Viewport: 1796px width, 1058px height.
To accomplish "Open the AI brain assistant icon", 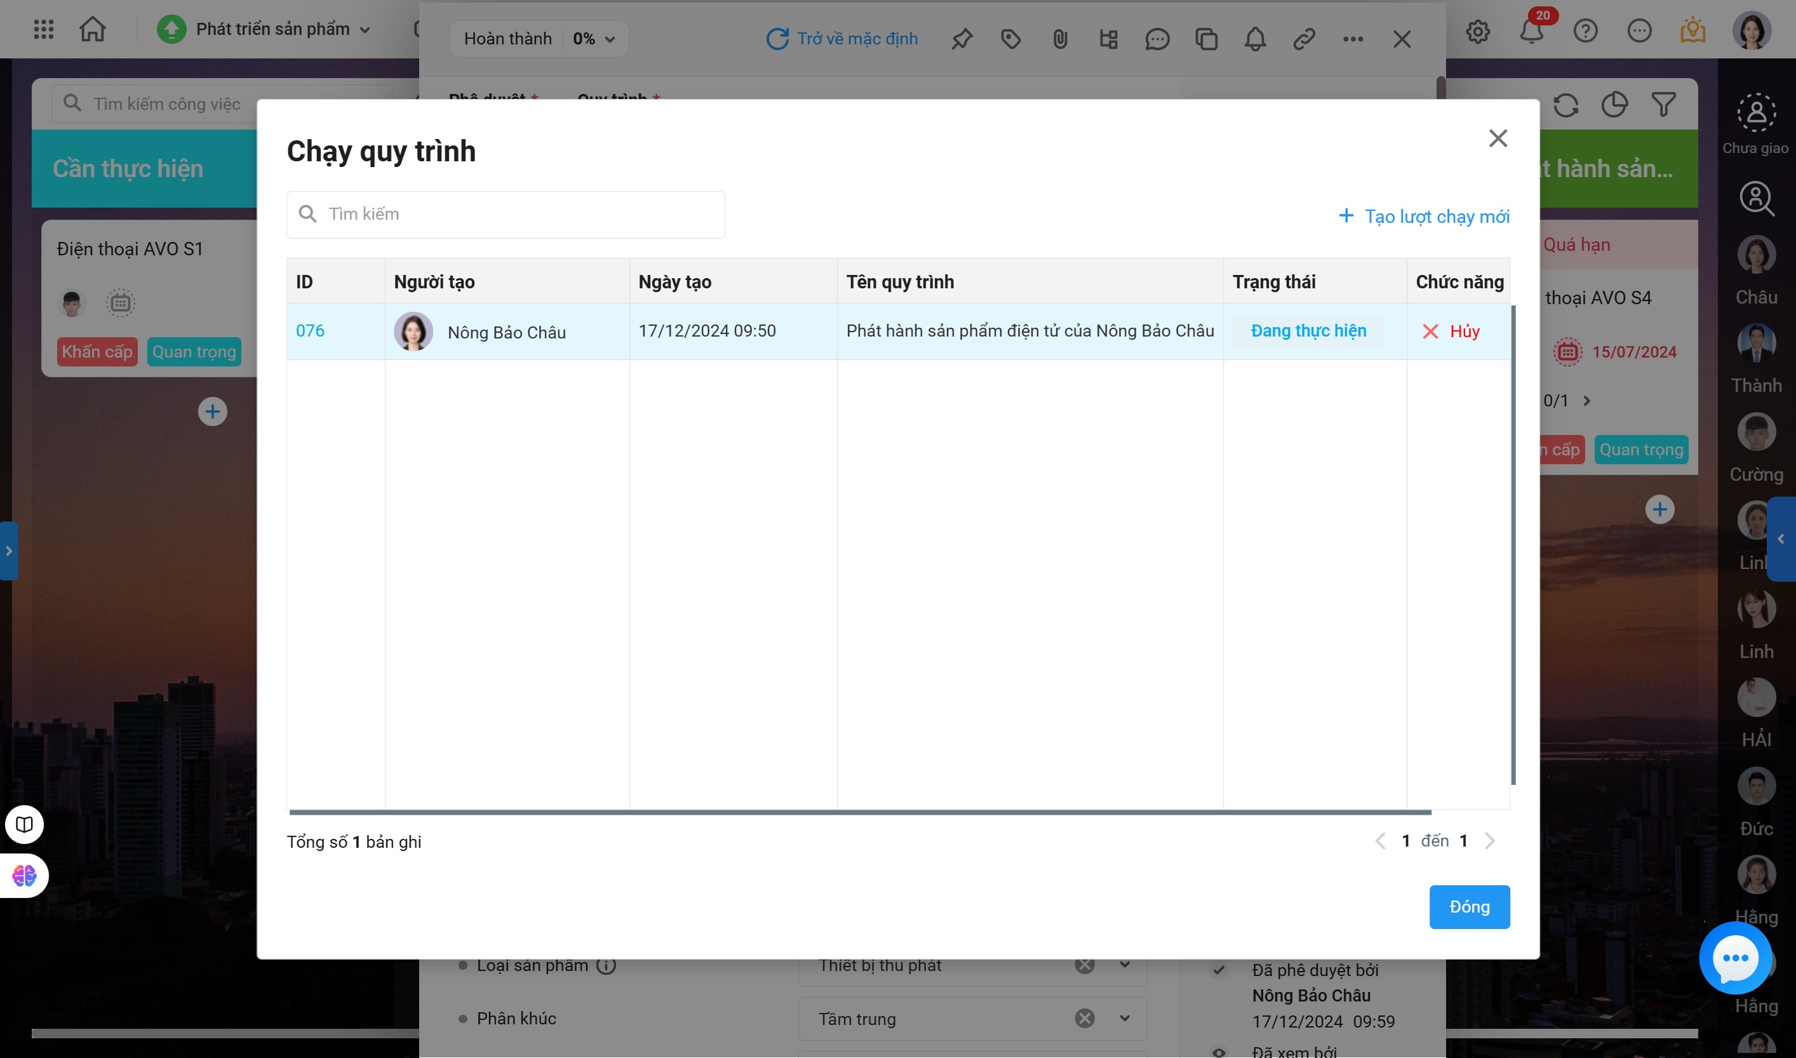I will click(24, 874).
